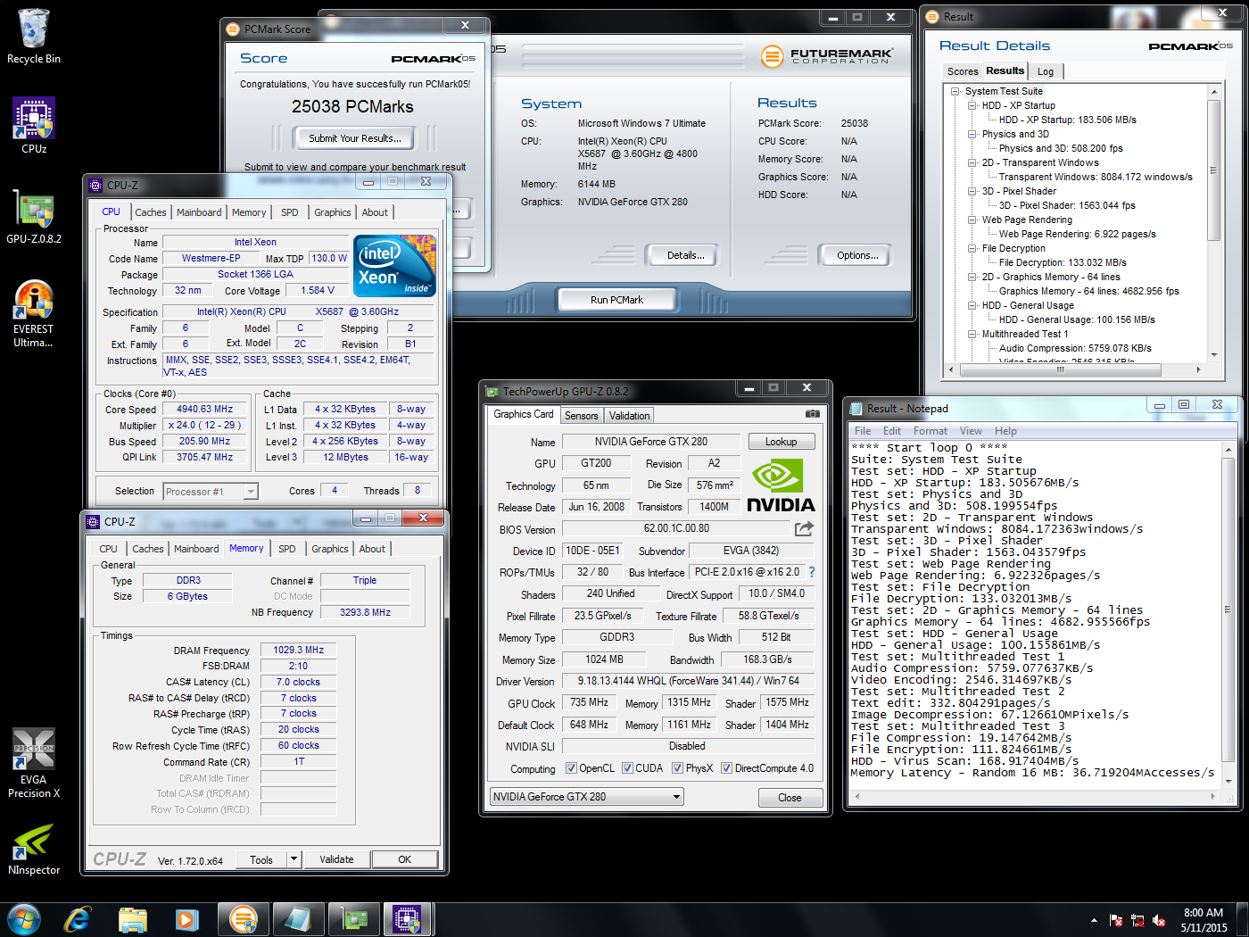Click the Close button in GPU-Z
This screenshot has height=937, width=1249.
(790, 798)
